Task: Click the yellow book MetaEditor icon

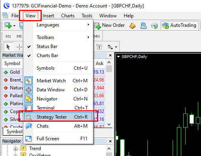Action: [132, 26]
